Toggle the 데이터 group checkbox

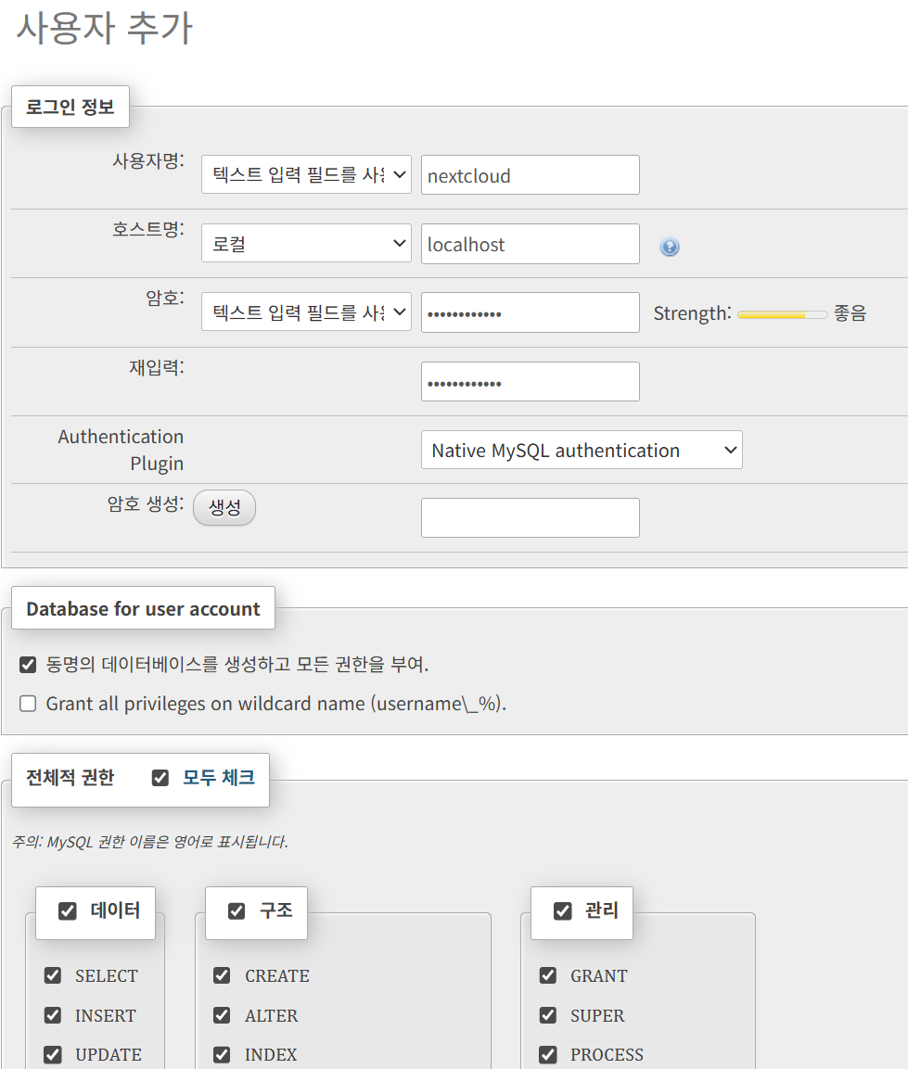point(66,910)
